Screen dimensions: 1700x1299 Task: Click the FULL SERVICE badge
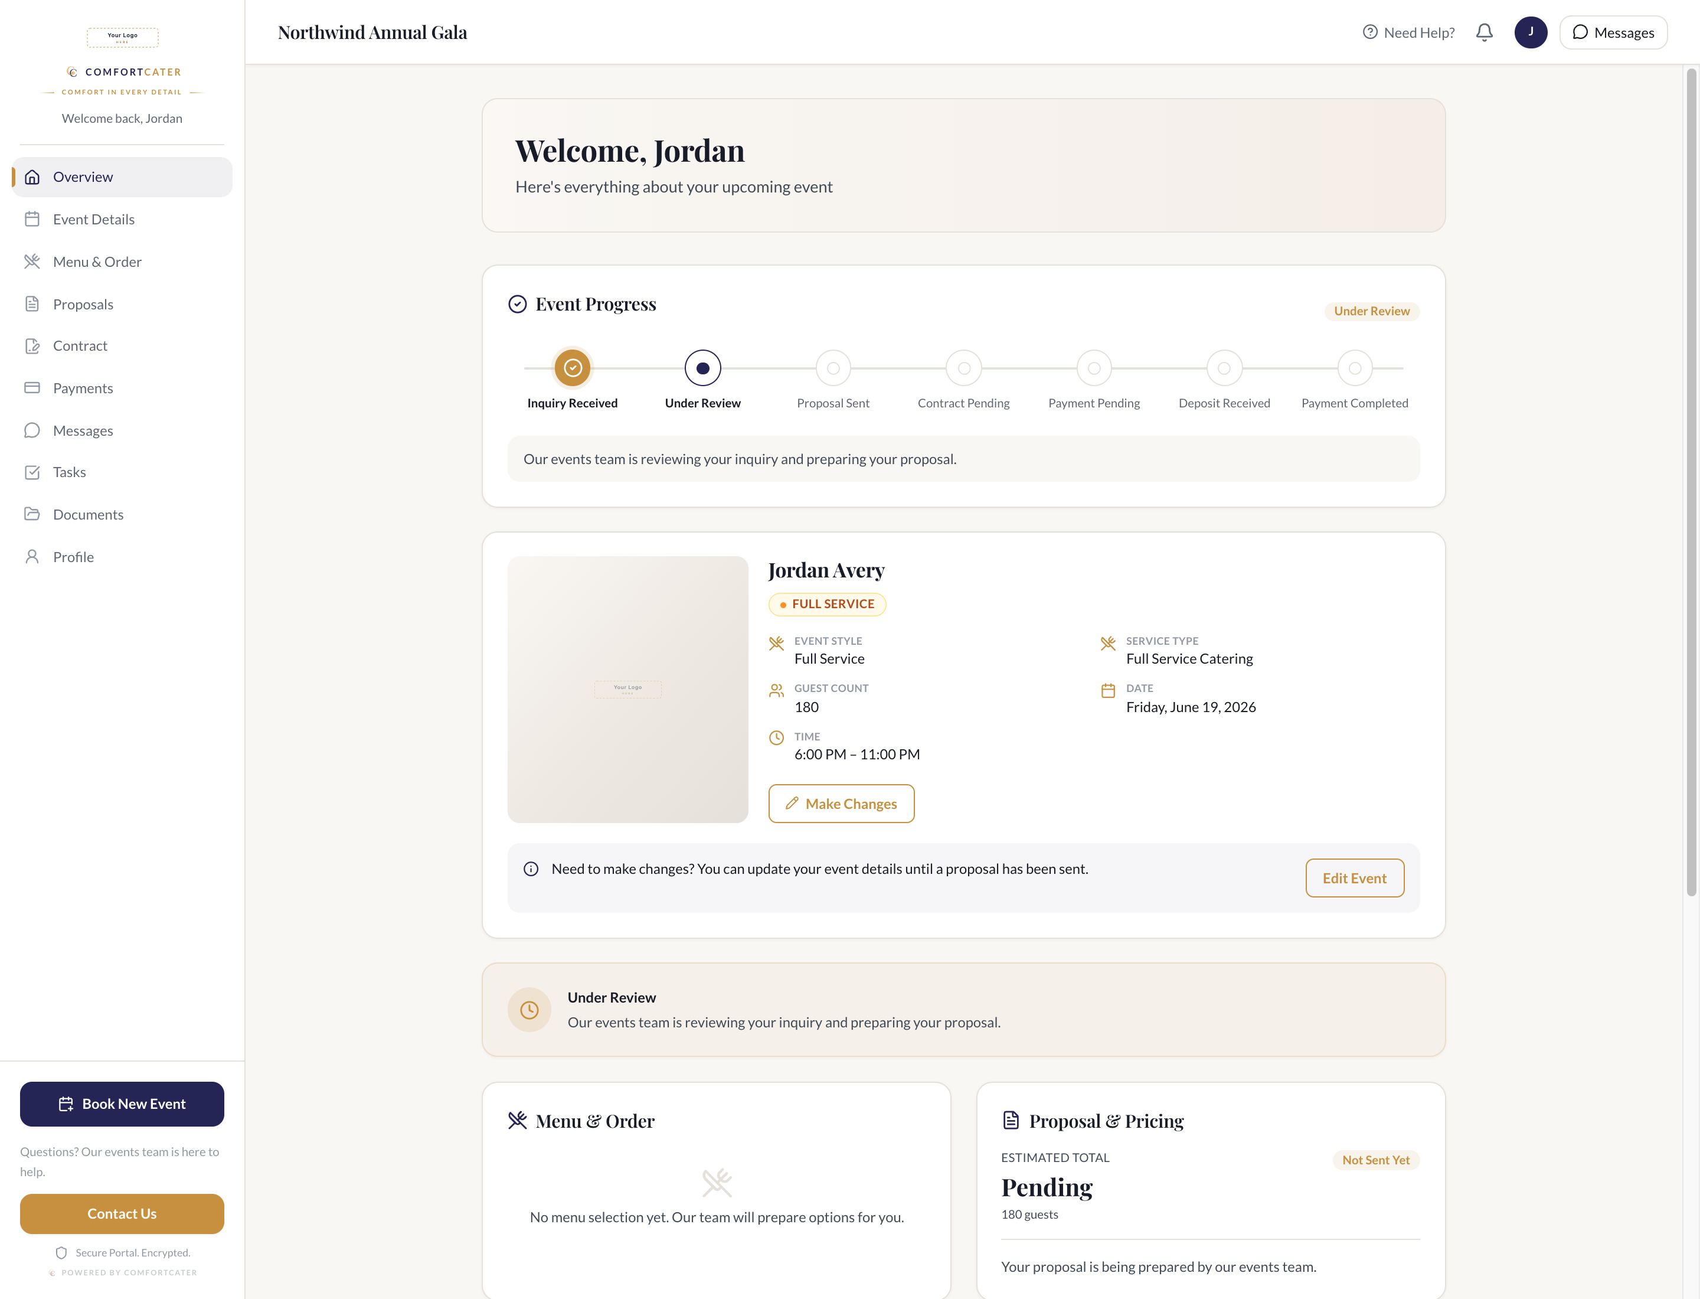coord(827,604)
